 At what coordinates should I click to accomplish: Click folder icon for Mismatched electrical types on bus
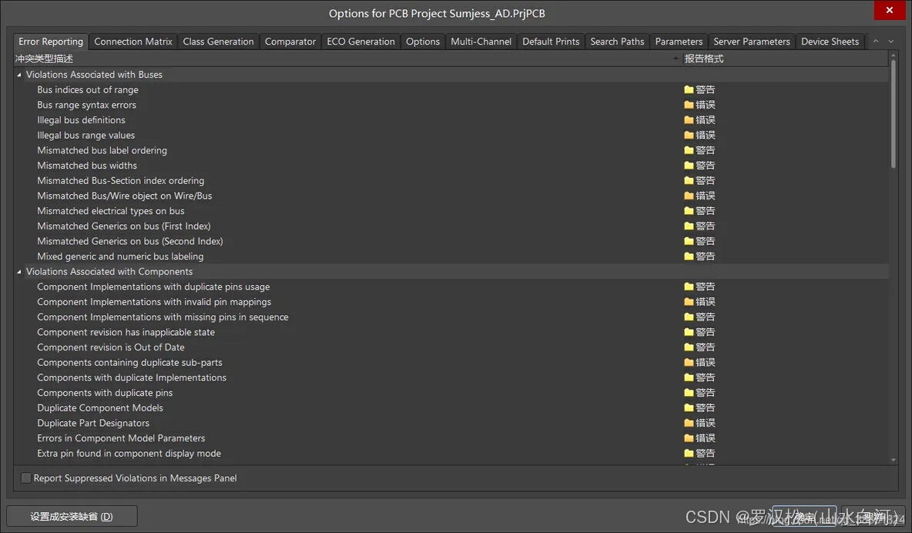click(689, 210)
